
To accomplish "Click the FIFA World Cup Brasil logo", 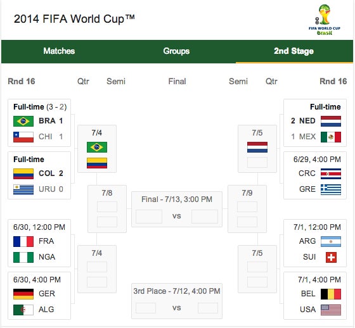I will [325, 20].
